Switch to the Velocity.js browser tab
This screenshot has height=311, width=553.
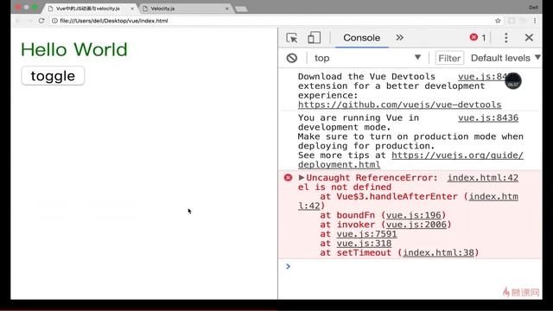pos(185,8)
